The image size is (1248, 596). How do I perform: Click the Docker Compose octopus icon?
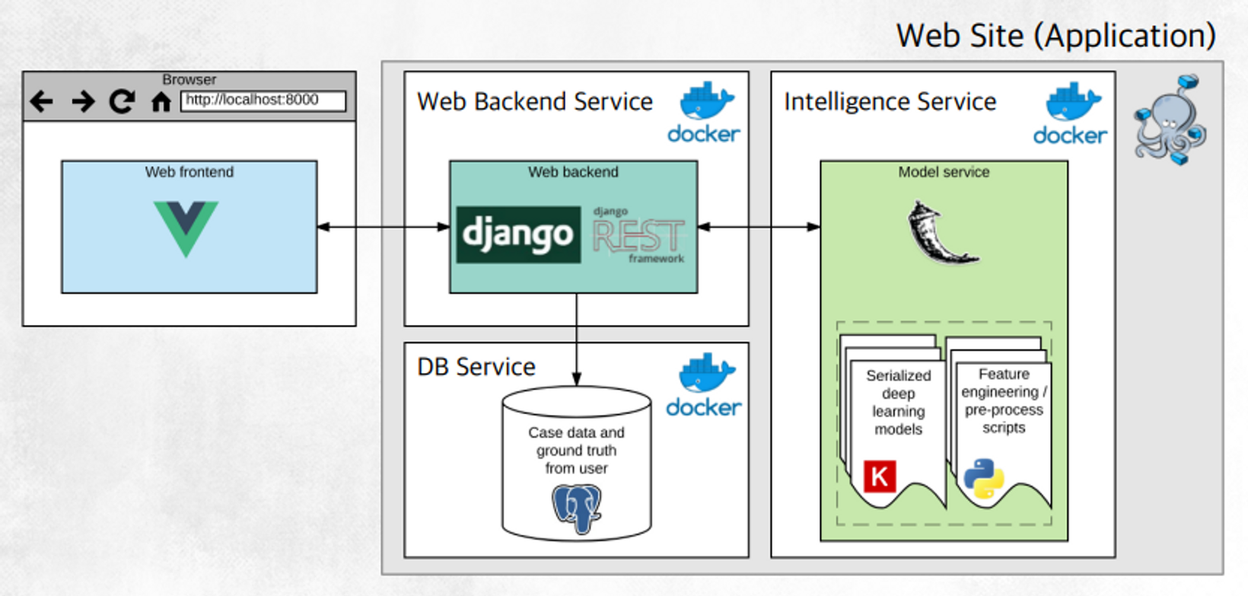click(x=1171, y=120)
